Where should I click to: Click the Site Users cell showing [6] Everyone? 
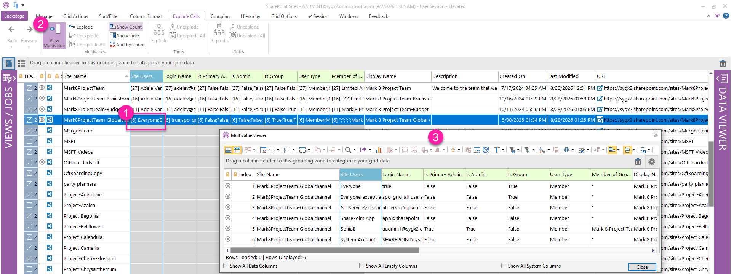pyautogui.click(x=146, y=120)
